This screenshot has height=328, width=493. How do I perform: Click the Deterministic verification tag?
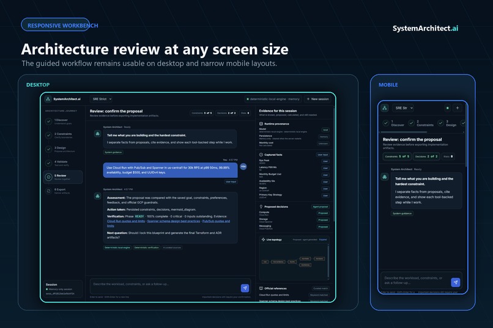click(x=147, y=247)
